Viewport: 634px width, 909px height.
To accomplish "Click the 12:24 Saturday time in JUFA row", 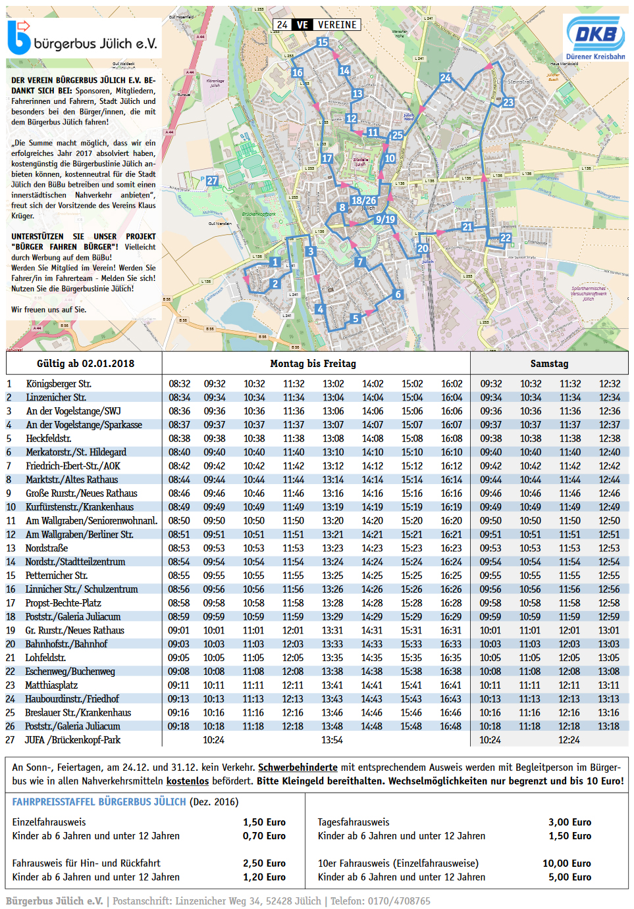I will pyautogui.click(x=569, y=740).
